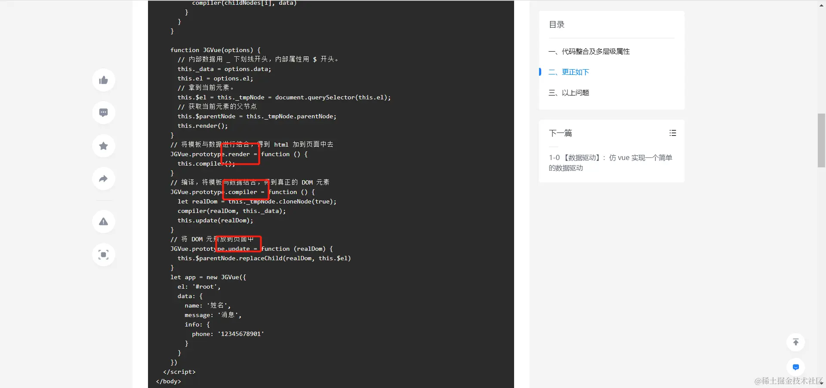Click the line 'JGVue.prototype.render = function () {'
Image resolution: width=826 pixels, height=388 pixels.
239,154
